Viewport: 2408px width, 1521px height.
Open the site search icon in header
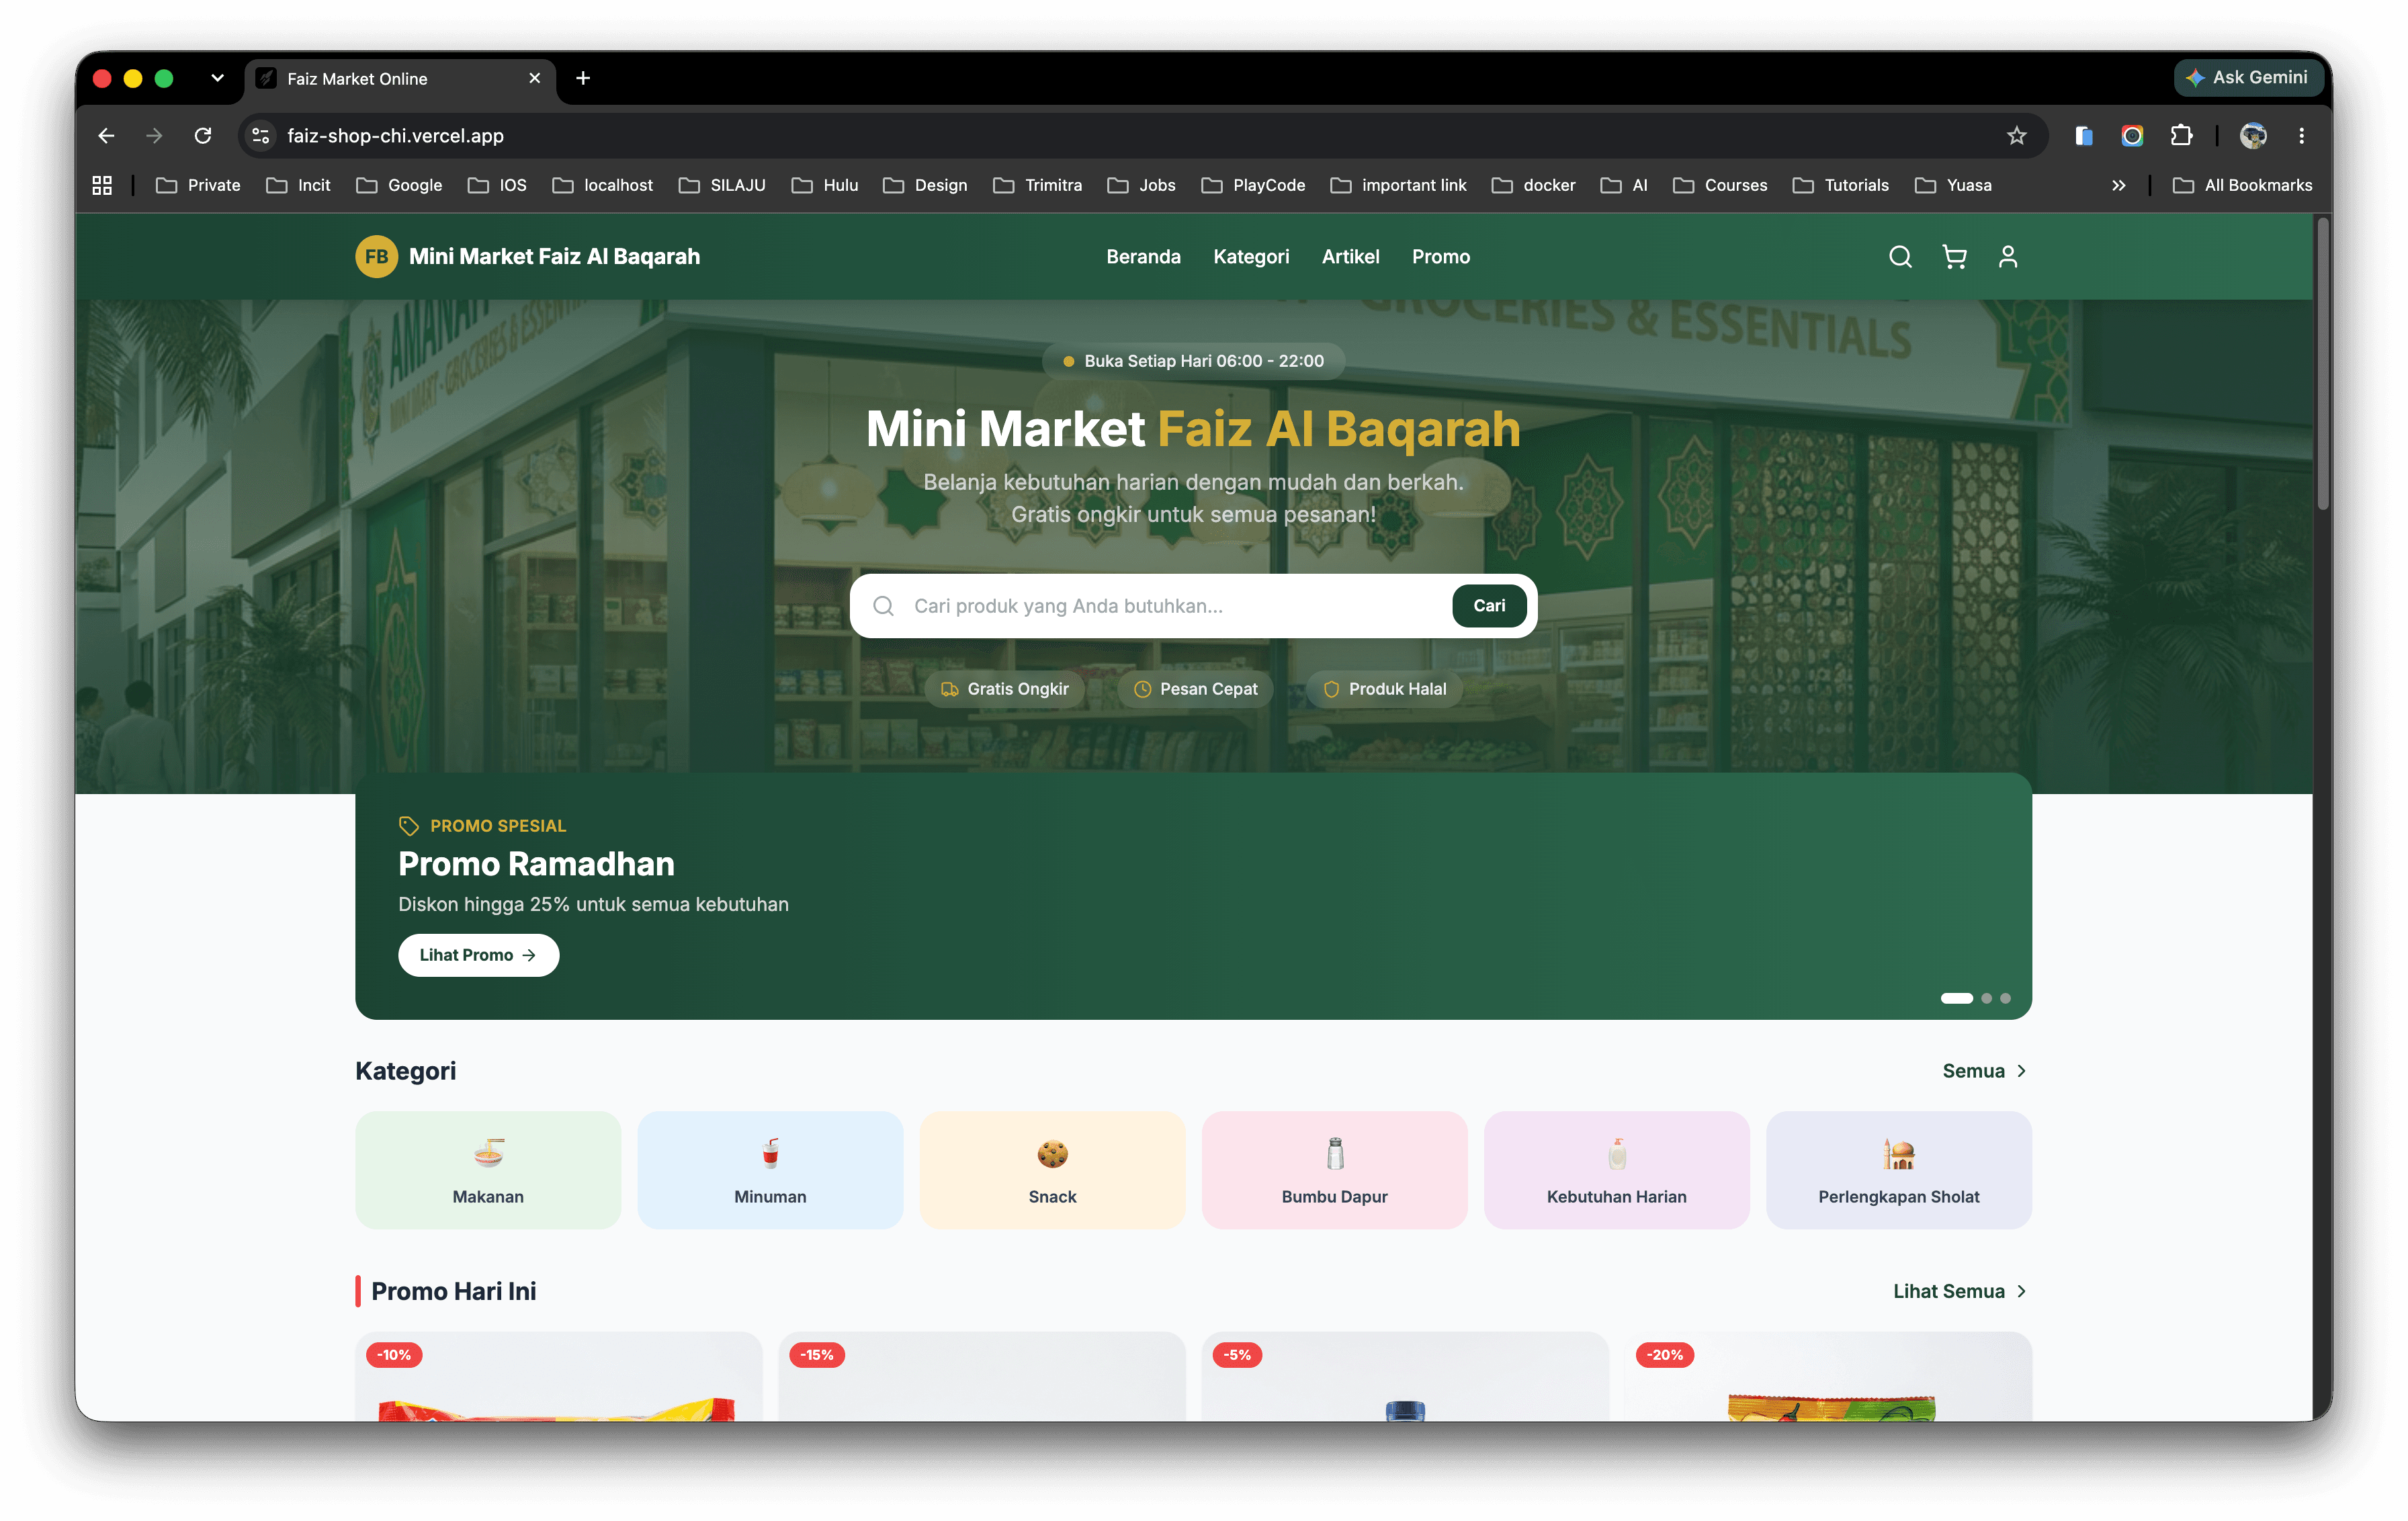[x=1900, y=257]
